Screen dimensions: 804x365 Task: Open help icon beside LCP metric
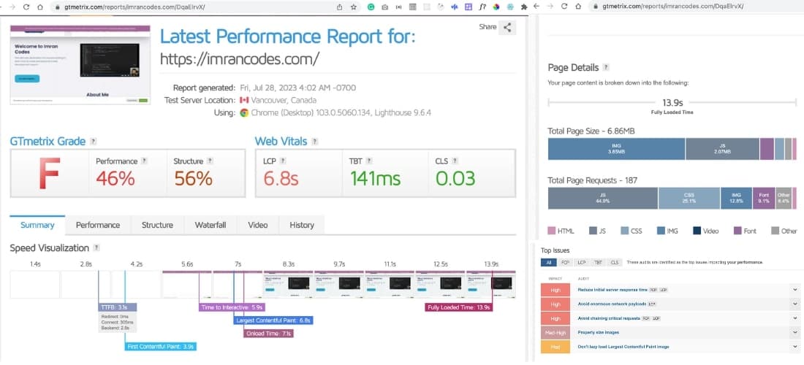click(x=283, y=161)
